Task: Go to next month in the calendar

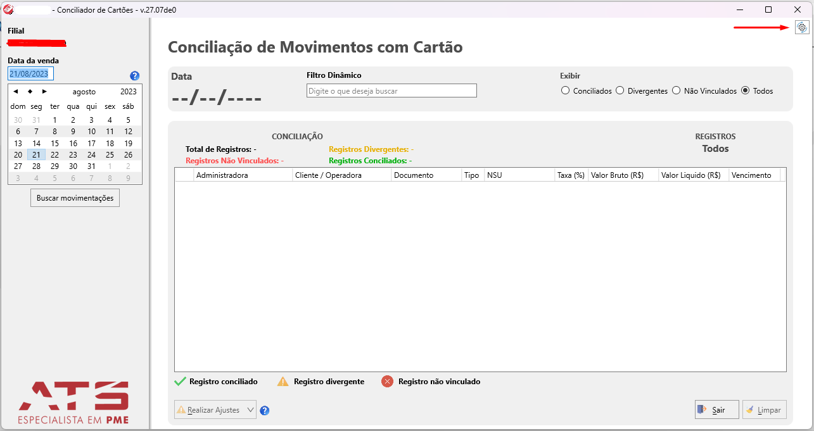Action: pos(44,92)
